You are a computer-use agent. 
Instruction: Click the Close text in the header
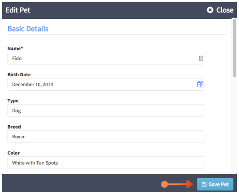pyautogui.click(x=225, y=10)
